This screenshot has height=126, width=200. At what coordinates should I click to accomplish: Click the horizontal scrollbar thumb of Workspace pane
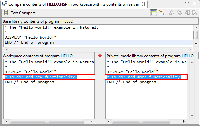click(x=47, y=121)
